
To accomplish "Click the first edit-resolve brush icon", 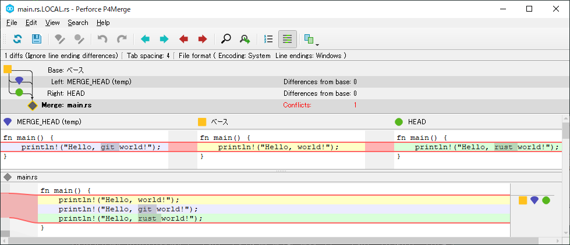I will [59, 39].
